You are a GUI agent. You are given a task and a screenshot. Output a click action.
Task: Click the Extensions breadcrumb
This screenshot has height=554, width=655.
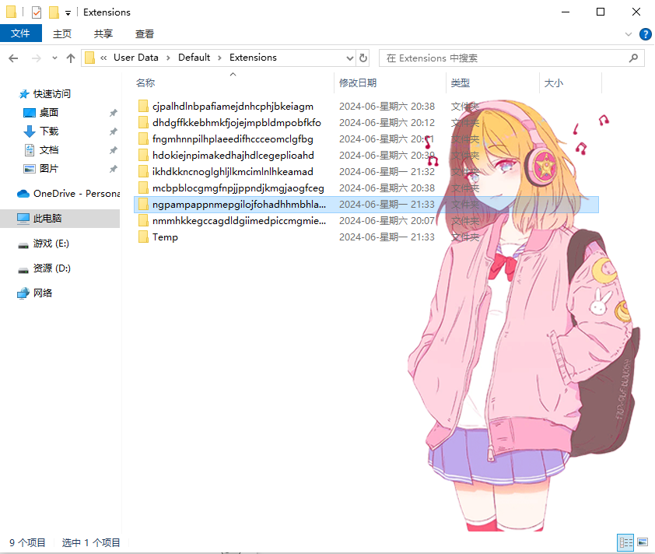[x=253, y=58]
